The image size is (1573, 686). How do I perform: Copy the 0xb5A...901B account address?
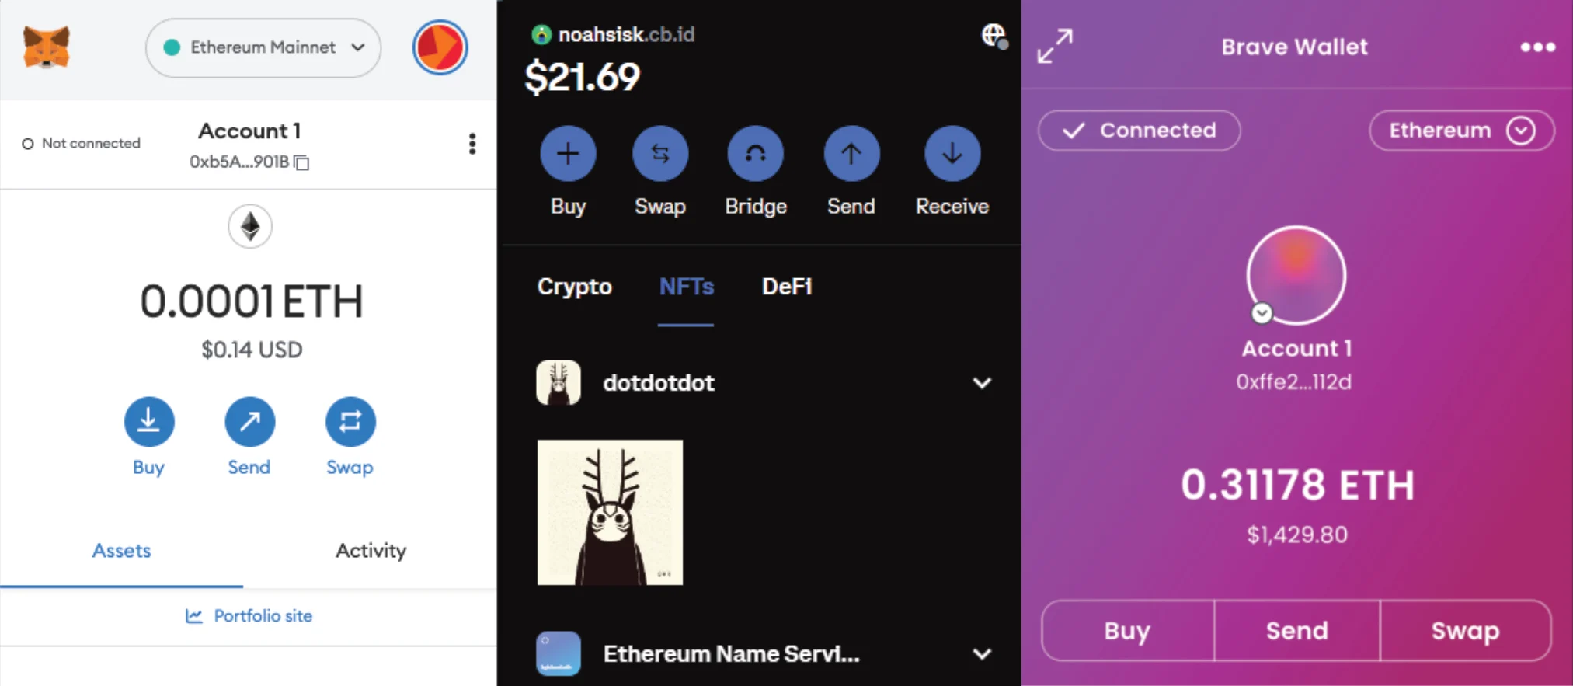301,162
